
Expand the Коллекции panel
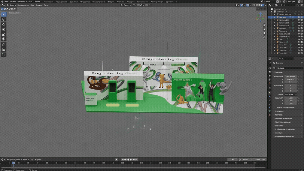279,115
